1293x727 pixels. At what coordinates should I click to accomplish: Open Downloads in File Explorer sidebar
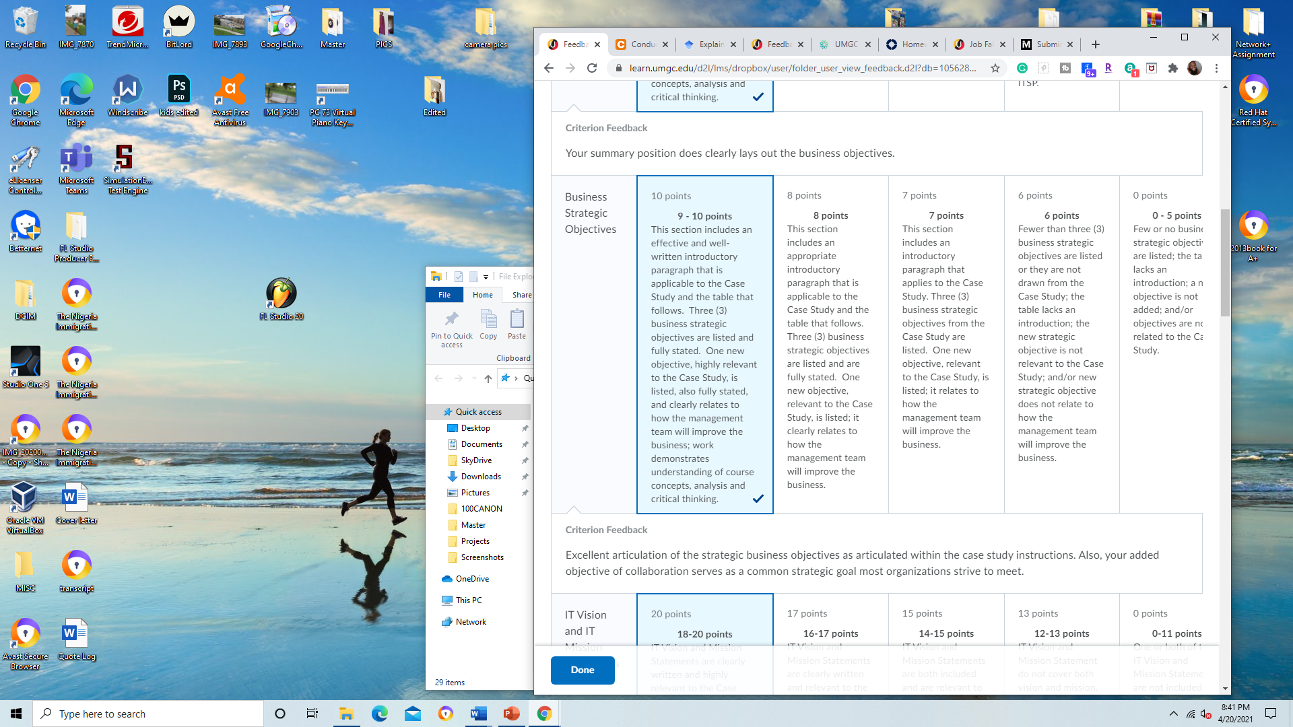point(480,477)
